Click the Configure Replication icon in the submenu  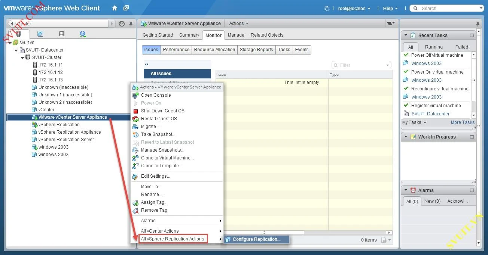coord(228,239)
